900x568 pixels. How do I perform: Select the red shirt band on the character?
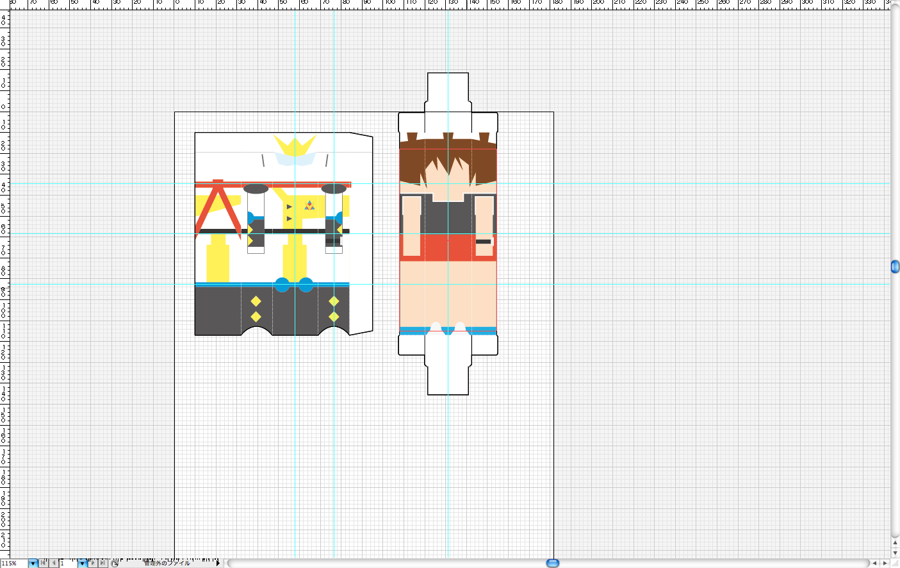click(448, 247)
